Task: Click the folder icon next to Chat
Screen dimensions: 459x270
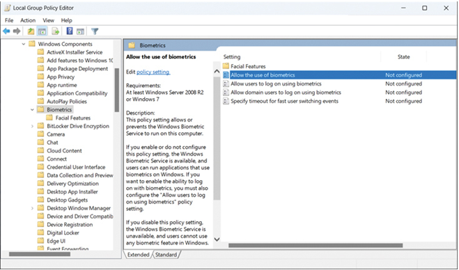Action: point(40,142)
